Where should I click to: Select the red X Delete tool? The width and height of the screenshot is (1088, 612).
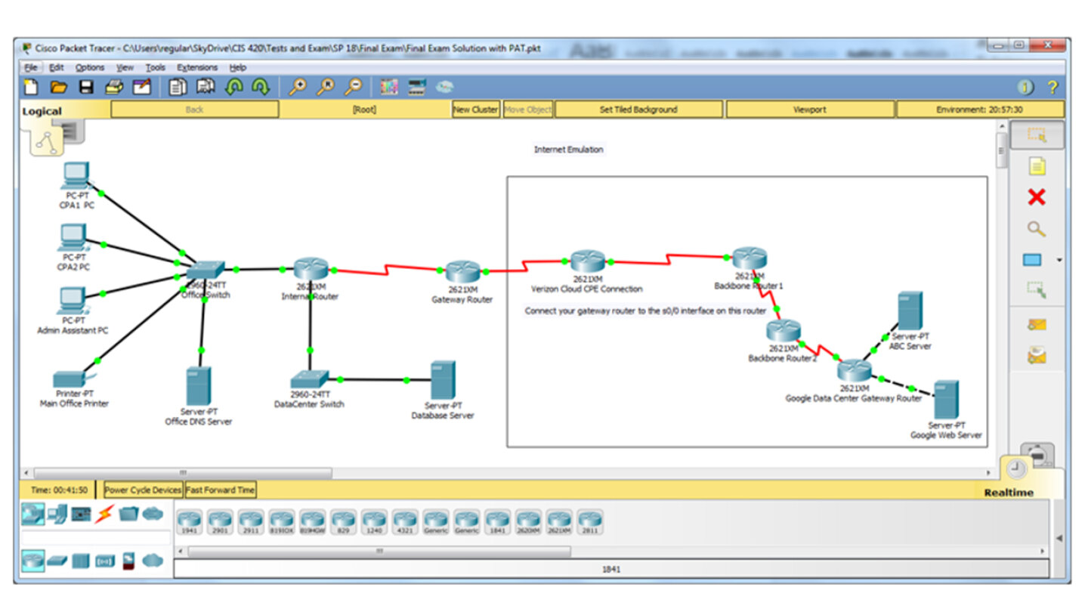(x=1037, y=197)
